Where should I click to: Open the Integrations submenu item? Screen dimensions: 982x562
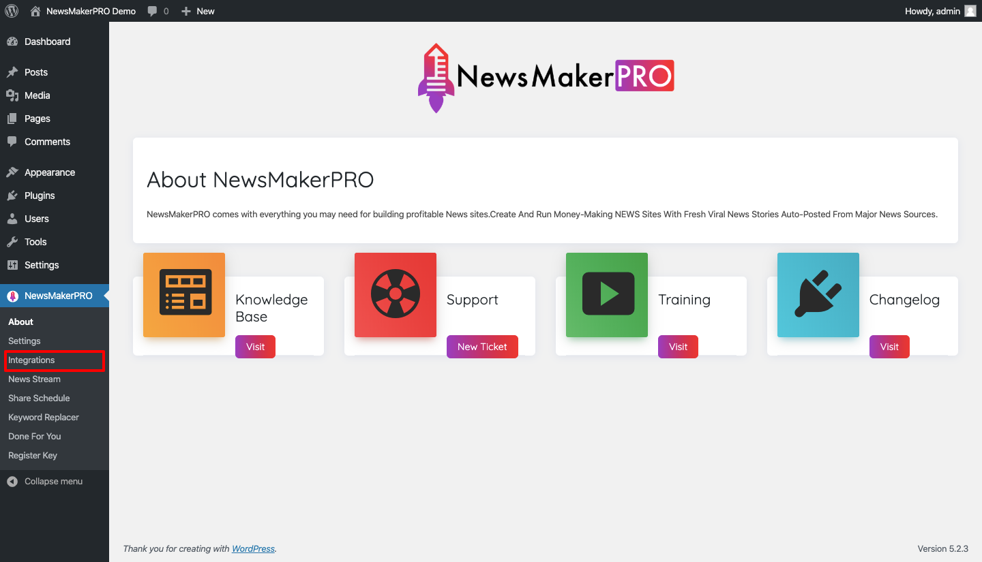click(55, 360)
